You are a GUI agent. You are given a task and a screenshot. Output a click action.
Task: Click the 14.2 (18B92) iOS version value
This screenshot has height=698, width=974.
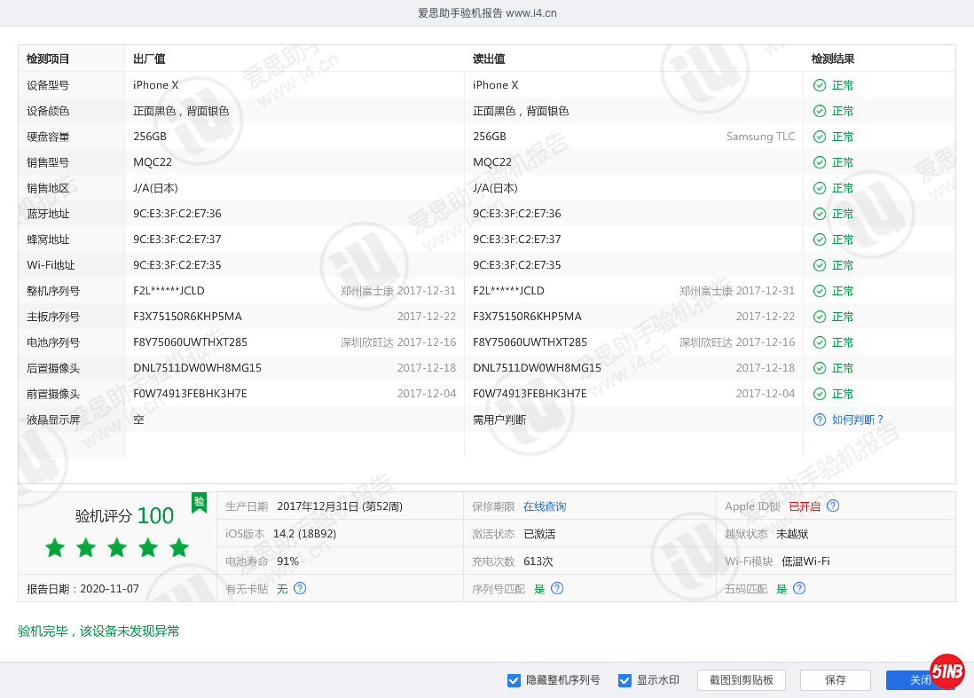304,534
